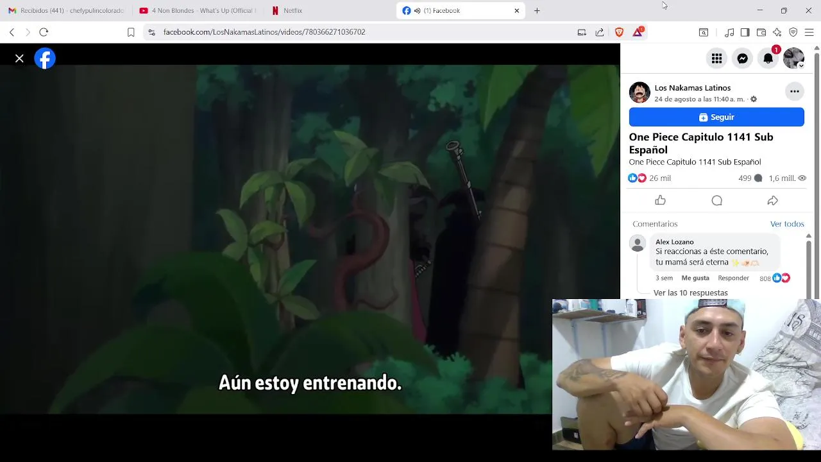Open the three-dot post options menu
821x462 pixels.
[x=795, y=91]
